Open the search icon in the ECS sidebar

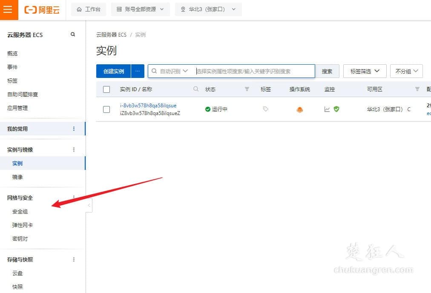click(73, 34)
